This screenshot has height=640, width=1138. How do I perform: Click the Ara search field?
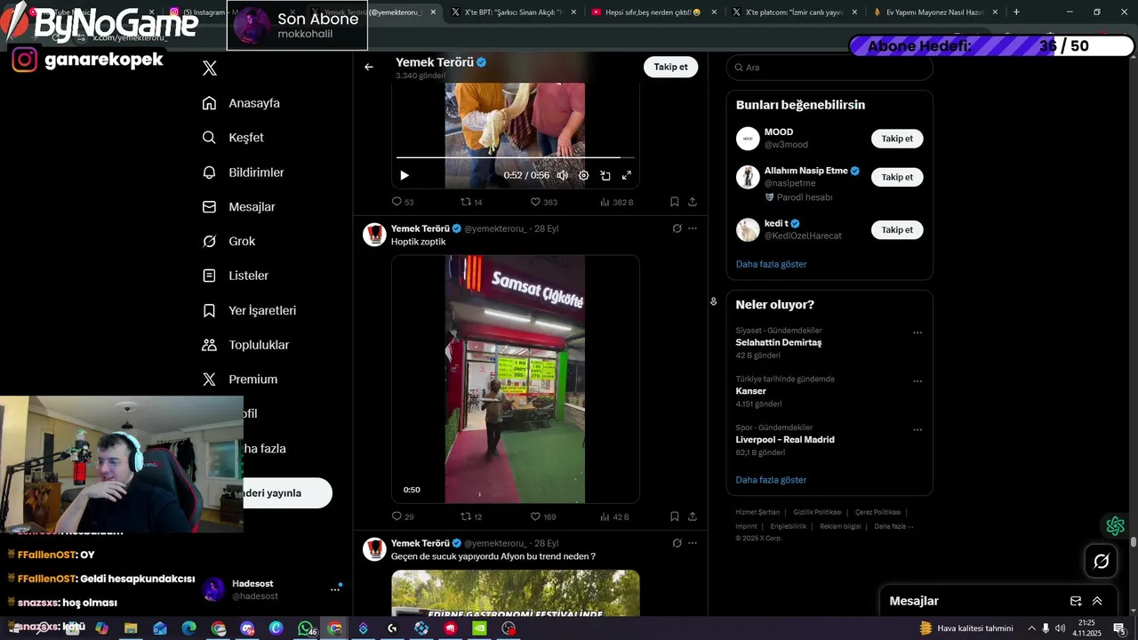pos(829,68)
